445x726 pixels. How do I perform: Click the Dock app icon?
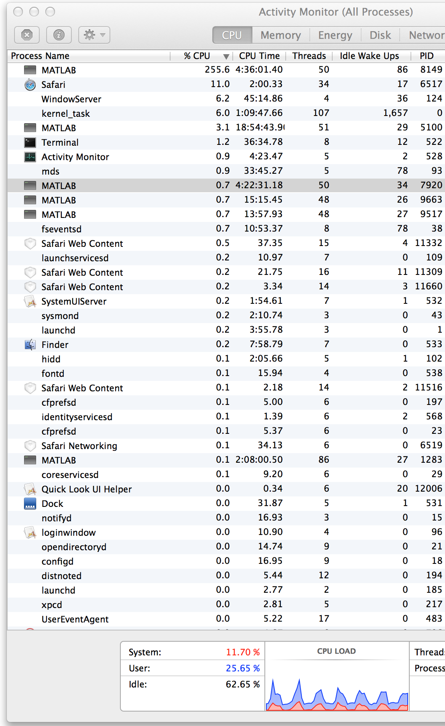[x=30, y=504]
